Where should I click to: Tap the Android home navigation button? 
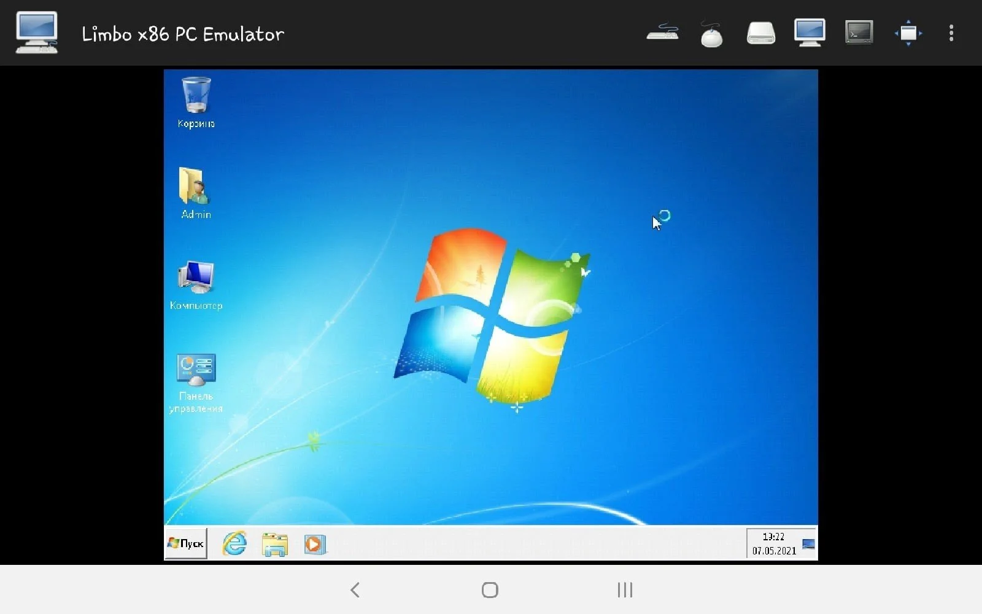[490, 590]
